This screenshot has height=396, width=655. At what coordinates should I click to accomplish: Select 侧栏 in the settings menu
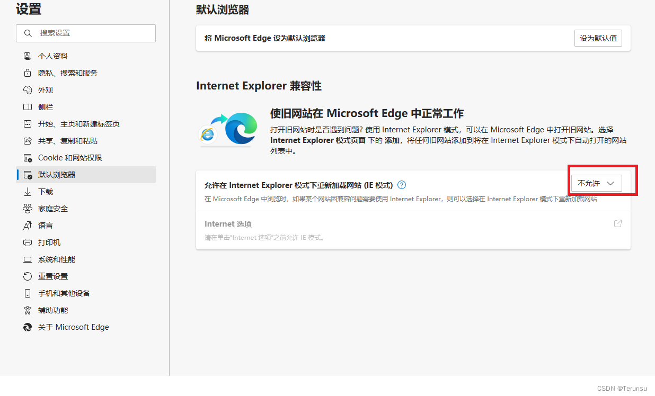86,107
